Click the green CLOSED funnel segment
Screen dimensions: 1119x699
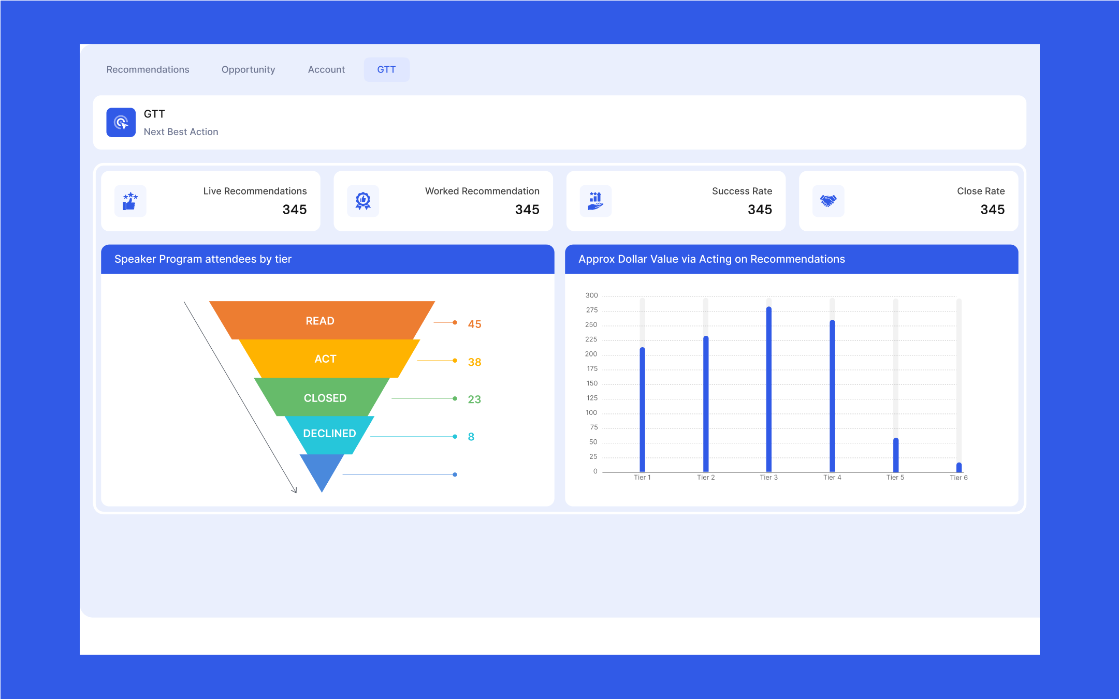point(325,398)
